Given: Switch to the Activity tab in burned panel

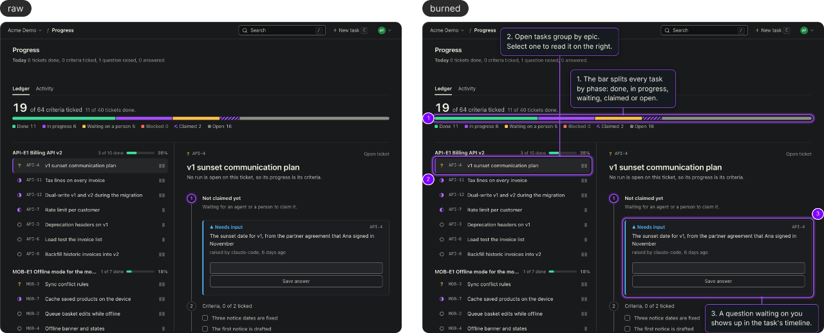Looking at the screenshot, I should [467, 89].
